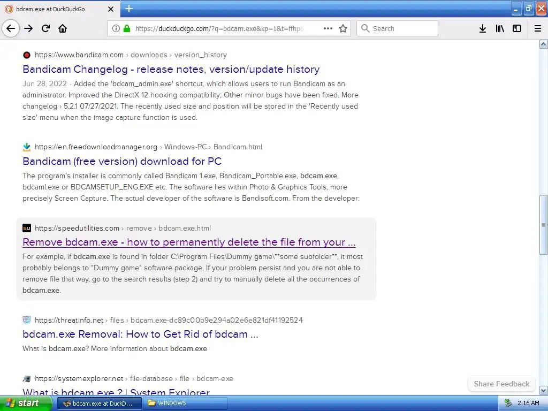548x411 pixels.
Task: Click the 'Jun 28, 2022' result date
Action: (x=45, y=84)
